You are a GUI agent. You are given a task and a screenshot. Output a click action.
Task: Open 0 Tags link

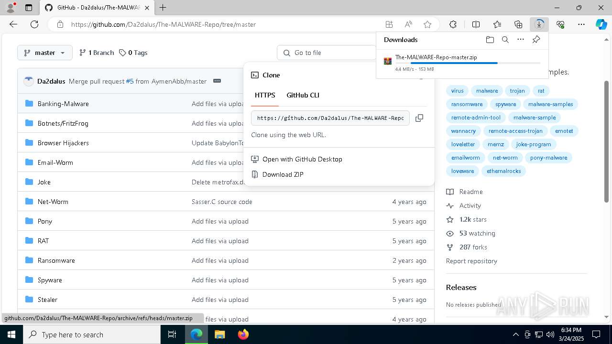(x=133, y=53)
